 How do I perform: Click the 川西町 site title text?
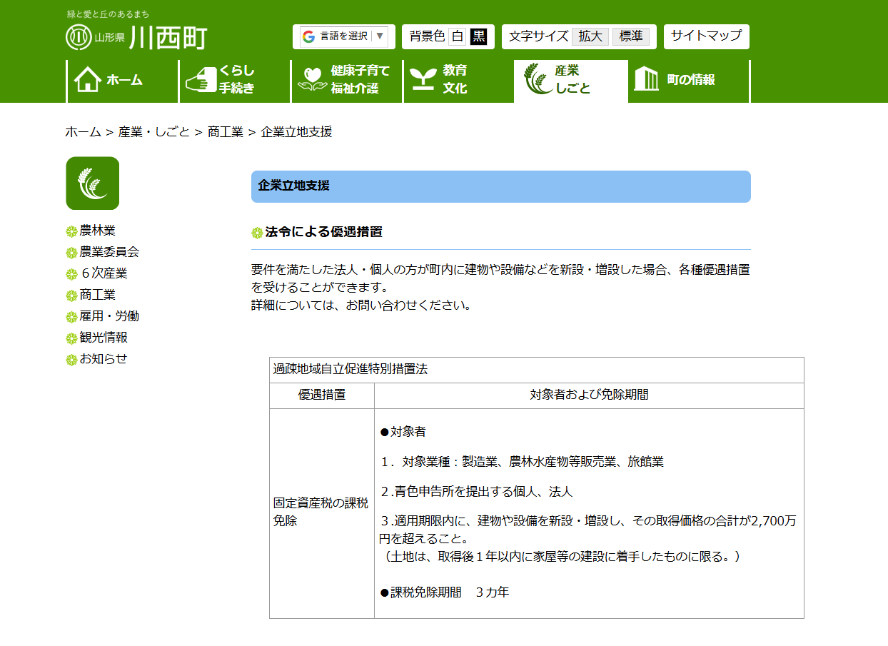click(x=168, y=37)
